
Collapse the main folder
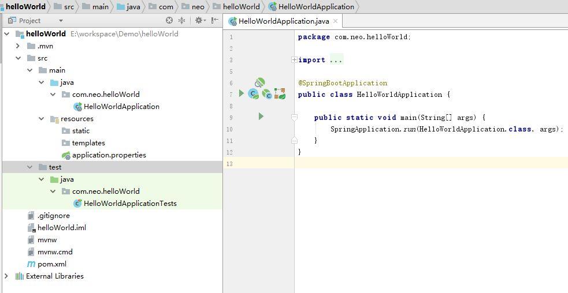pyautogui.click(x=29, y=70)
